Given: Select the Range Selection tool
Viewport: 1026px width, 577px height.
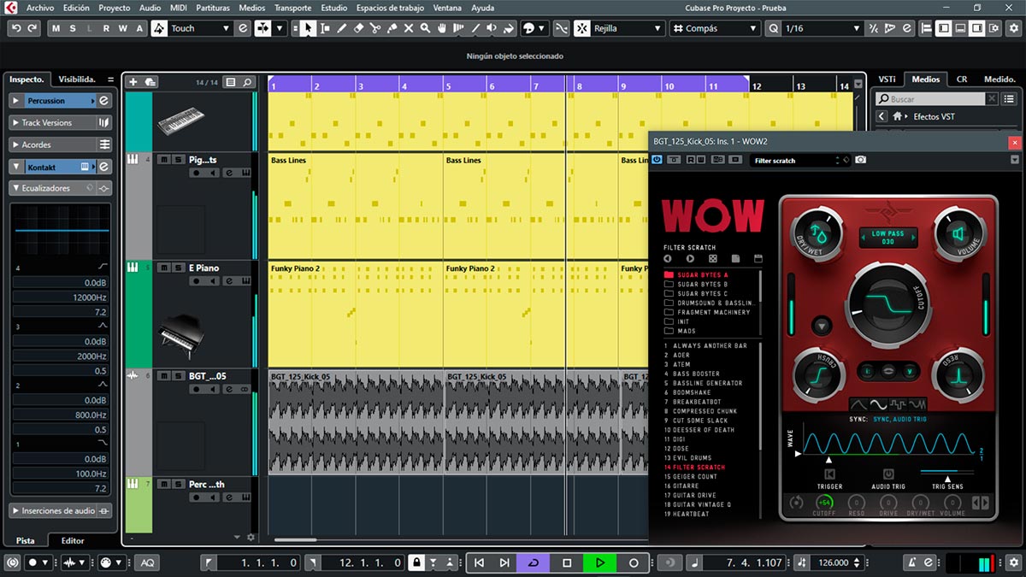Looking at the screenshot, I should 325,28.
